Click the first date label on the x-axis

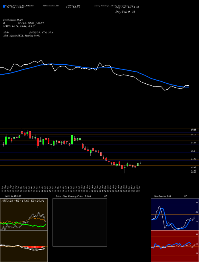point(3,188)
